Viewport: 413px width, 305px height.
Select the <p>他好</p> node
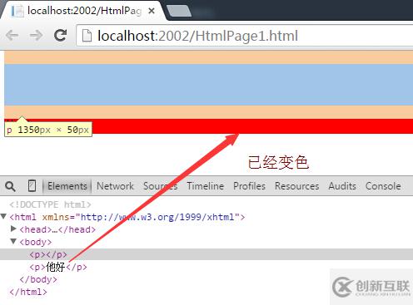58,267
